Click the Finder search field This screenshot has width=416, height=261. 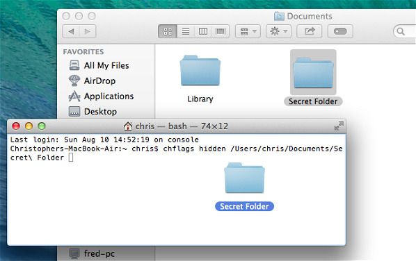pyautogui.click(x=405, y=31)
